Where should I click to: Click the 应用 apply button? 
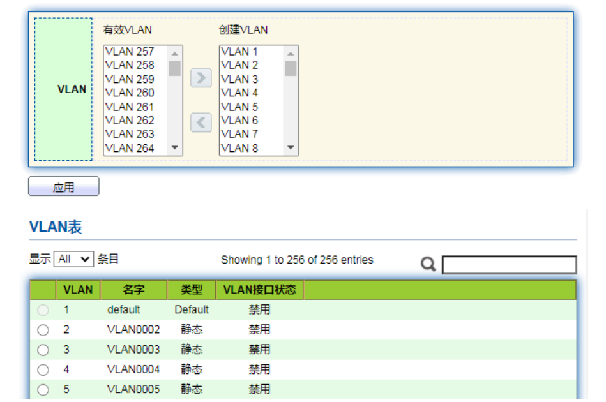tap(64, 187)
